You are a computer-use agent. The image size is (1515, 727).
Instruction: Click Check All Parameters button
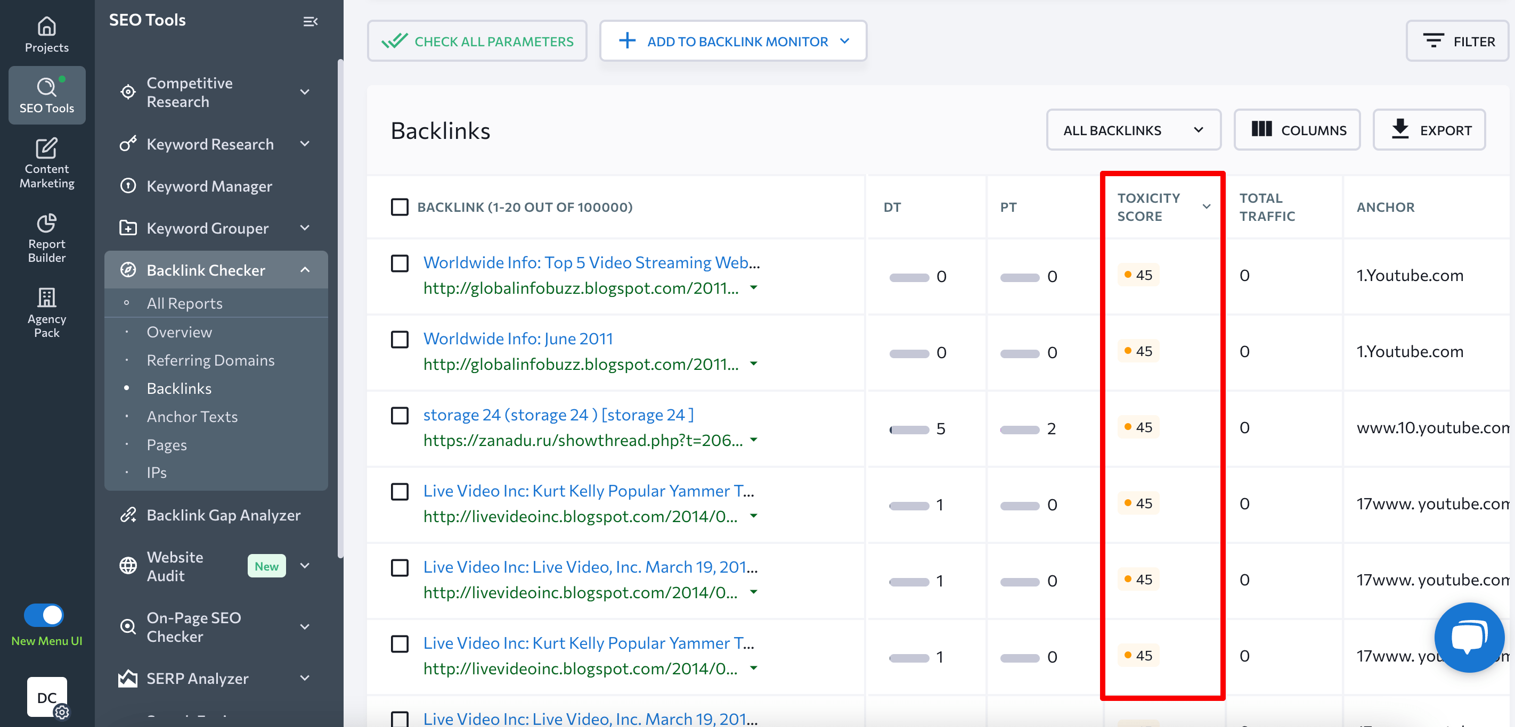coord(477,41)
